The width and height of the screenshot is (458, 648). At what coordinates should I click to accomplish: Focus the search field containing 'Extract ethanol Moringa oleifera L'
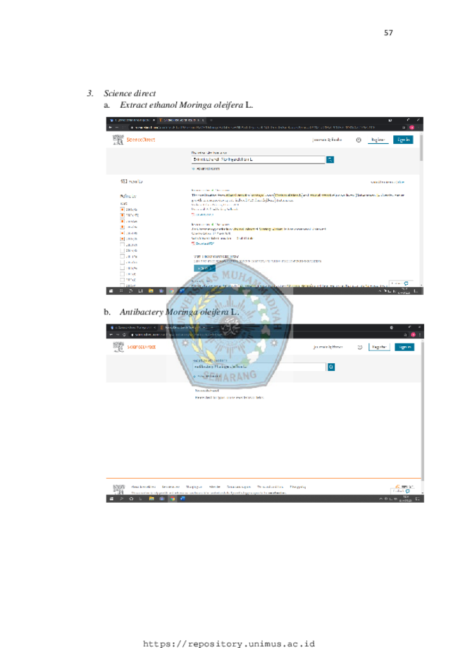coord(258,159)
